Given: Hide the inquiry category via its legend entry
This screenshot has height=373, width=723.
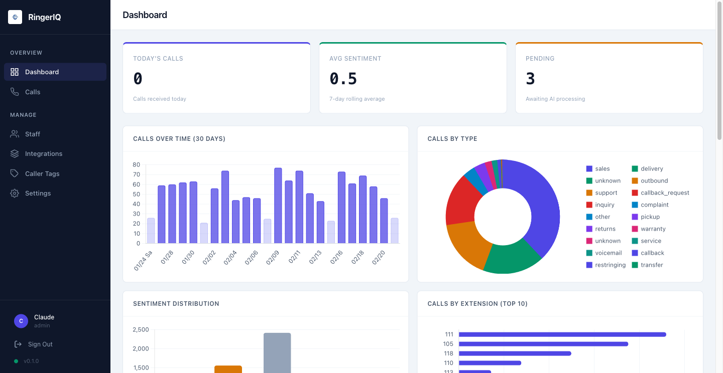Looking at the screenshot, I should tap(601, 205).
